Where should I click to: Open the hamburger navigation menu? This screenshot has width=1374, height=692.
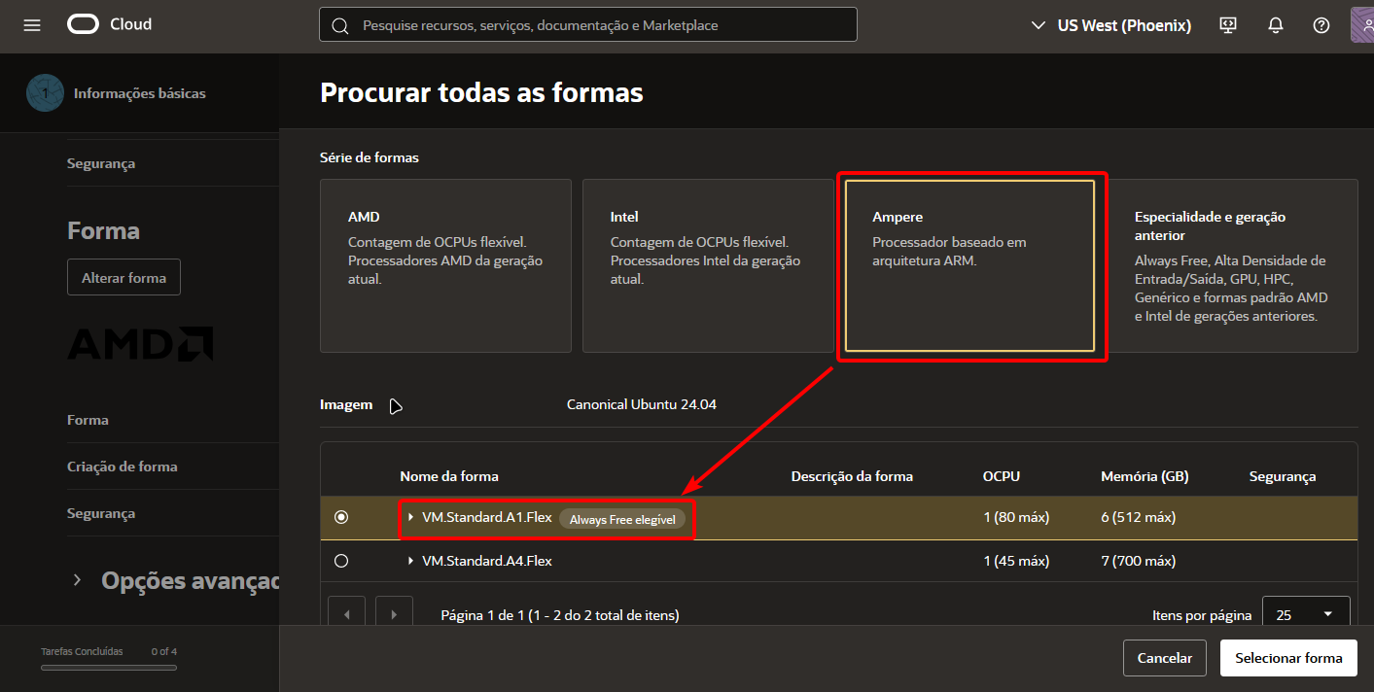(x=32, y=25)
